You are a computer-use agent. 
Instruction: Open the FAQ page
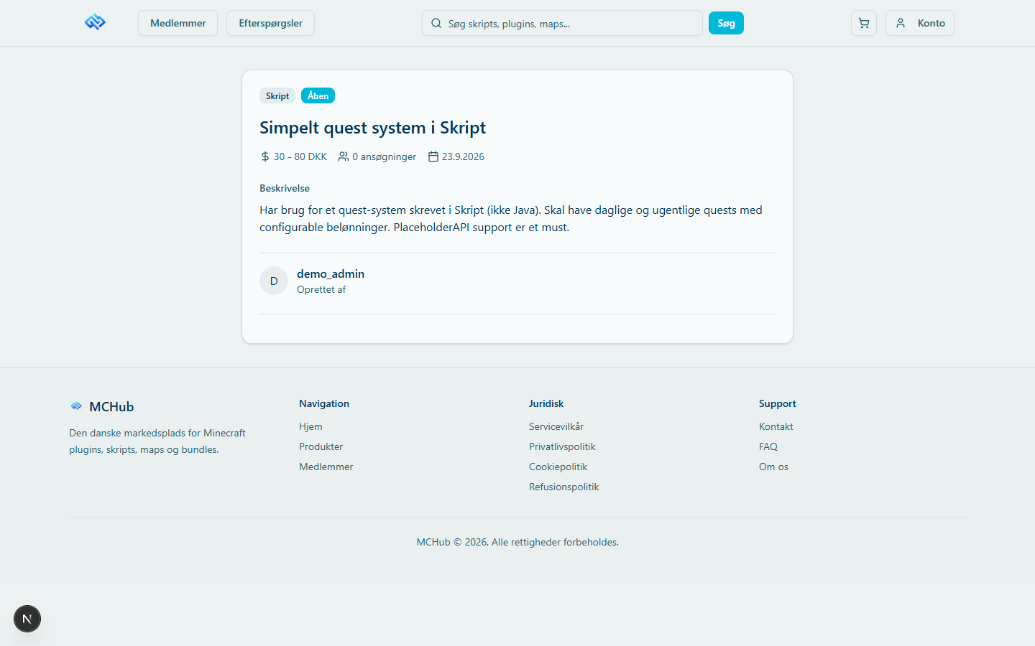click(768, 446)
